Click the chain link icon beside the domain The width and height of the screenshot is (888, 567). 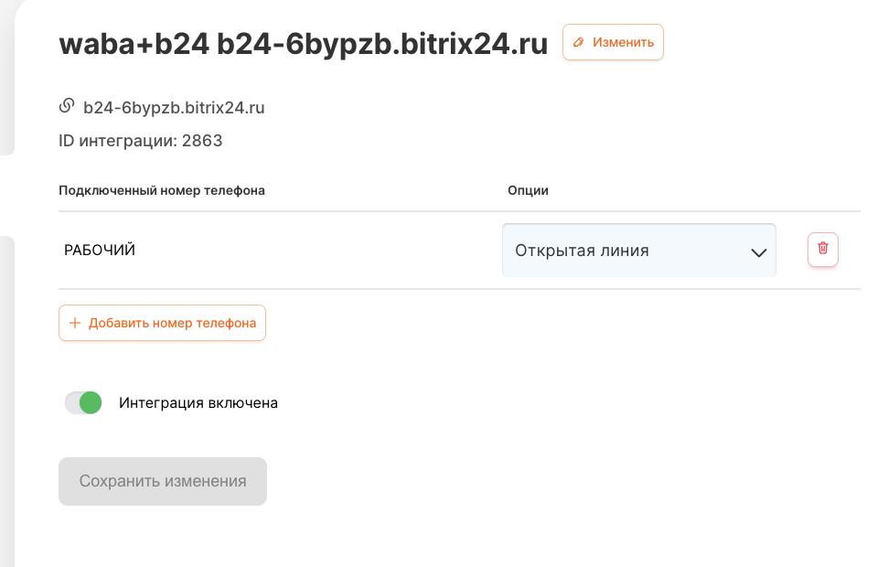[x=67, y=106]
